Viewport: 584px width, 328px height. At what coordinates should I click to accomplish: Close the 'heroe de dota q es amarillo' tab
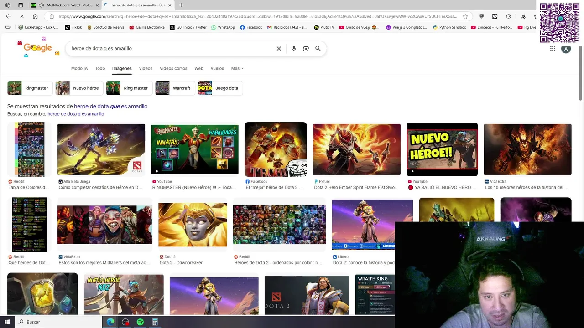170,5
